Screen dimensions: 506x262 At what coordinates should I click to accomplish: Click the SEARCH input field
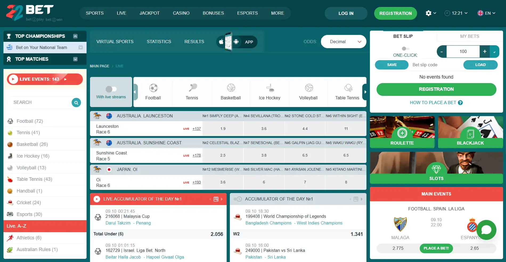[x=40, y=103]
